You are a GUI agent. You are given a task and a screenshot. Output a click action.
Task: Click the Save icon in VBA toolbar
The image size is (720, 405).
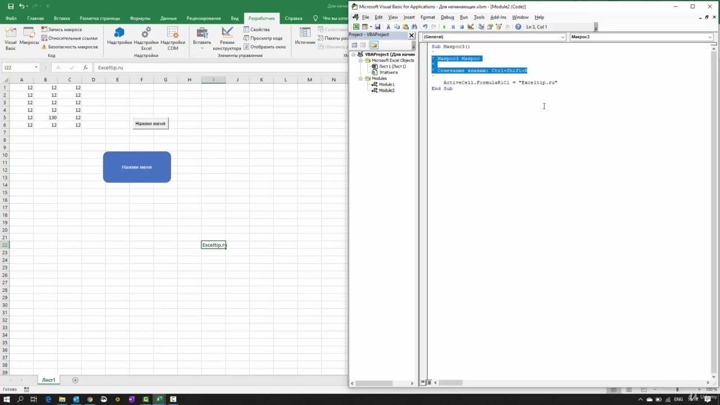(377, 26)
